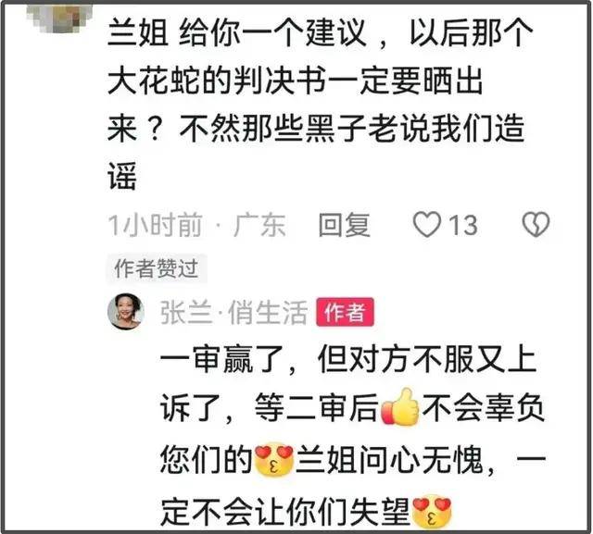593x534 pixels.
Task: Tap the thumbs-up emoji in the reply
Action: [400, 407]
